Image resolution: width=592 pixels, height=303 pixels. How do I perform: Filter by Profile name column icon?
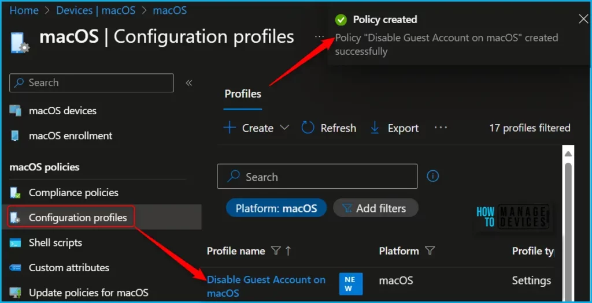pyautogui.click(x=276, y=250)
